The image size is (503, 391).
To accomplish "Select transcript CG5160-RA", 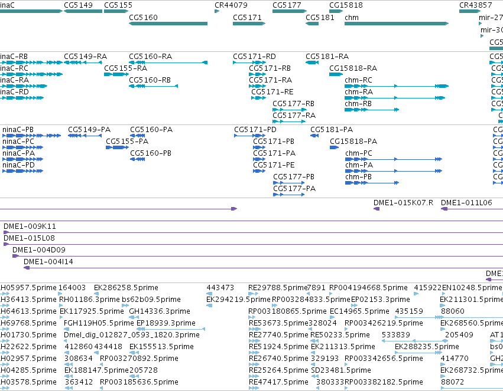I will pyautogui.click(x=168, y=63).
